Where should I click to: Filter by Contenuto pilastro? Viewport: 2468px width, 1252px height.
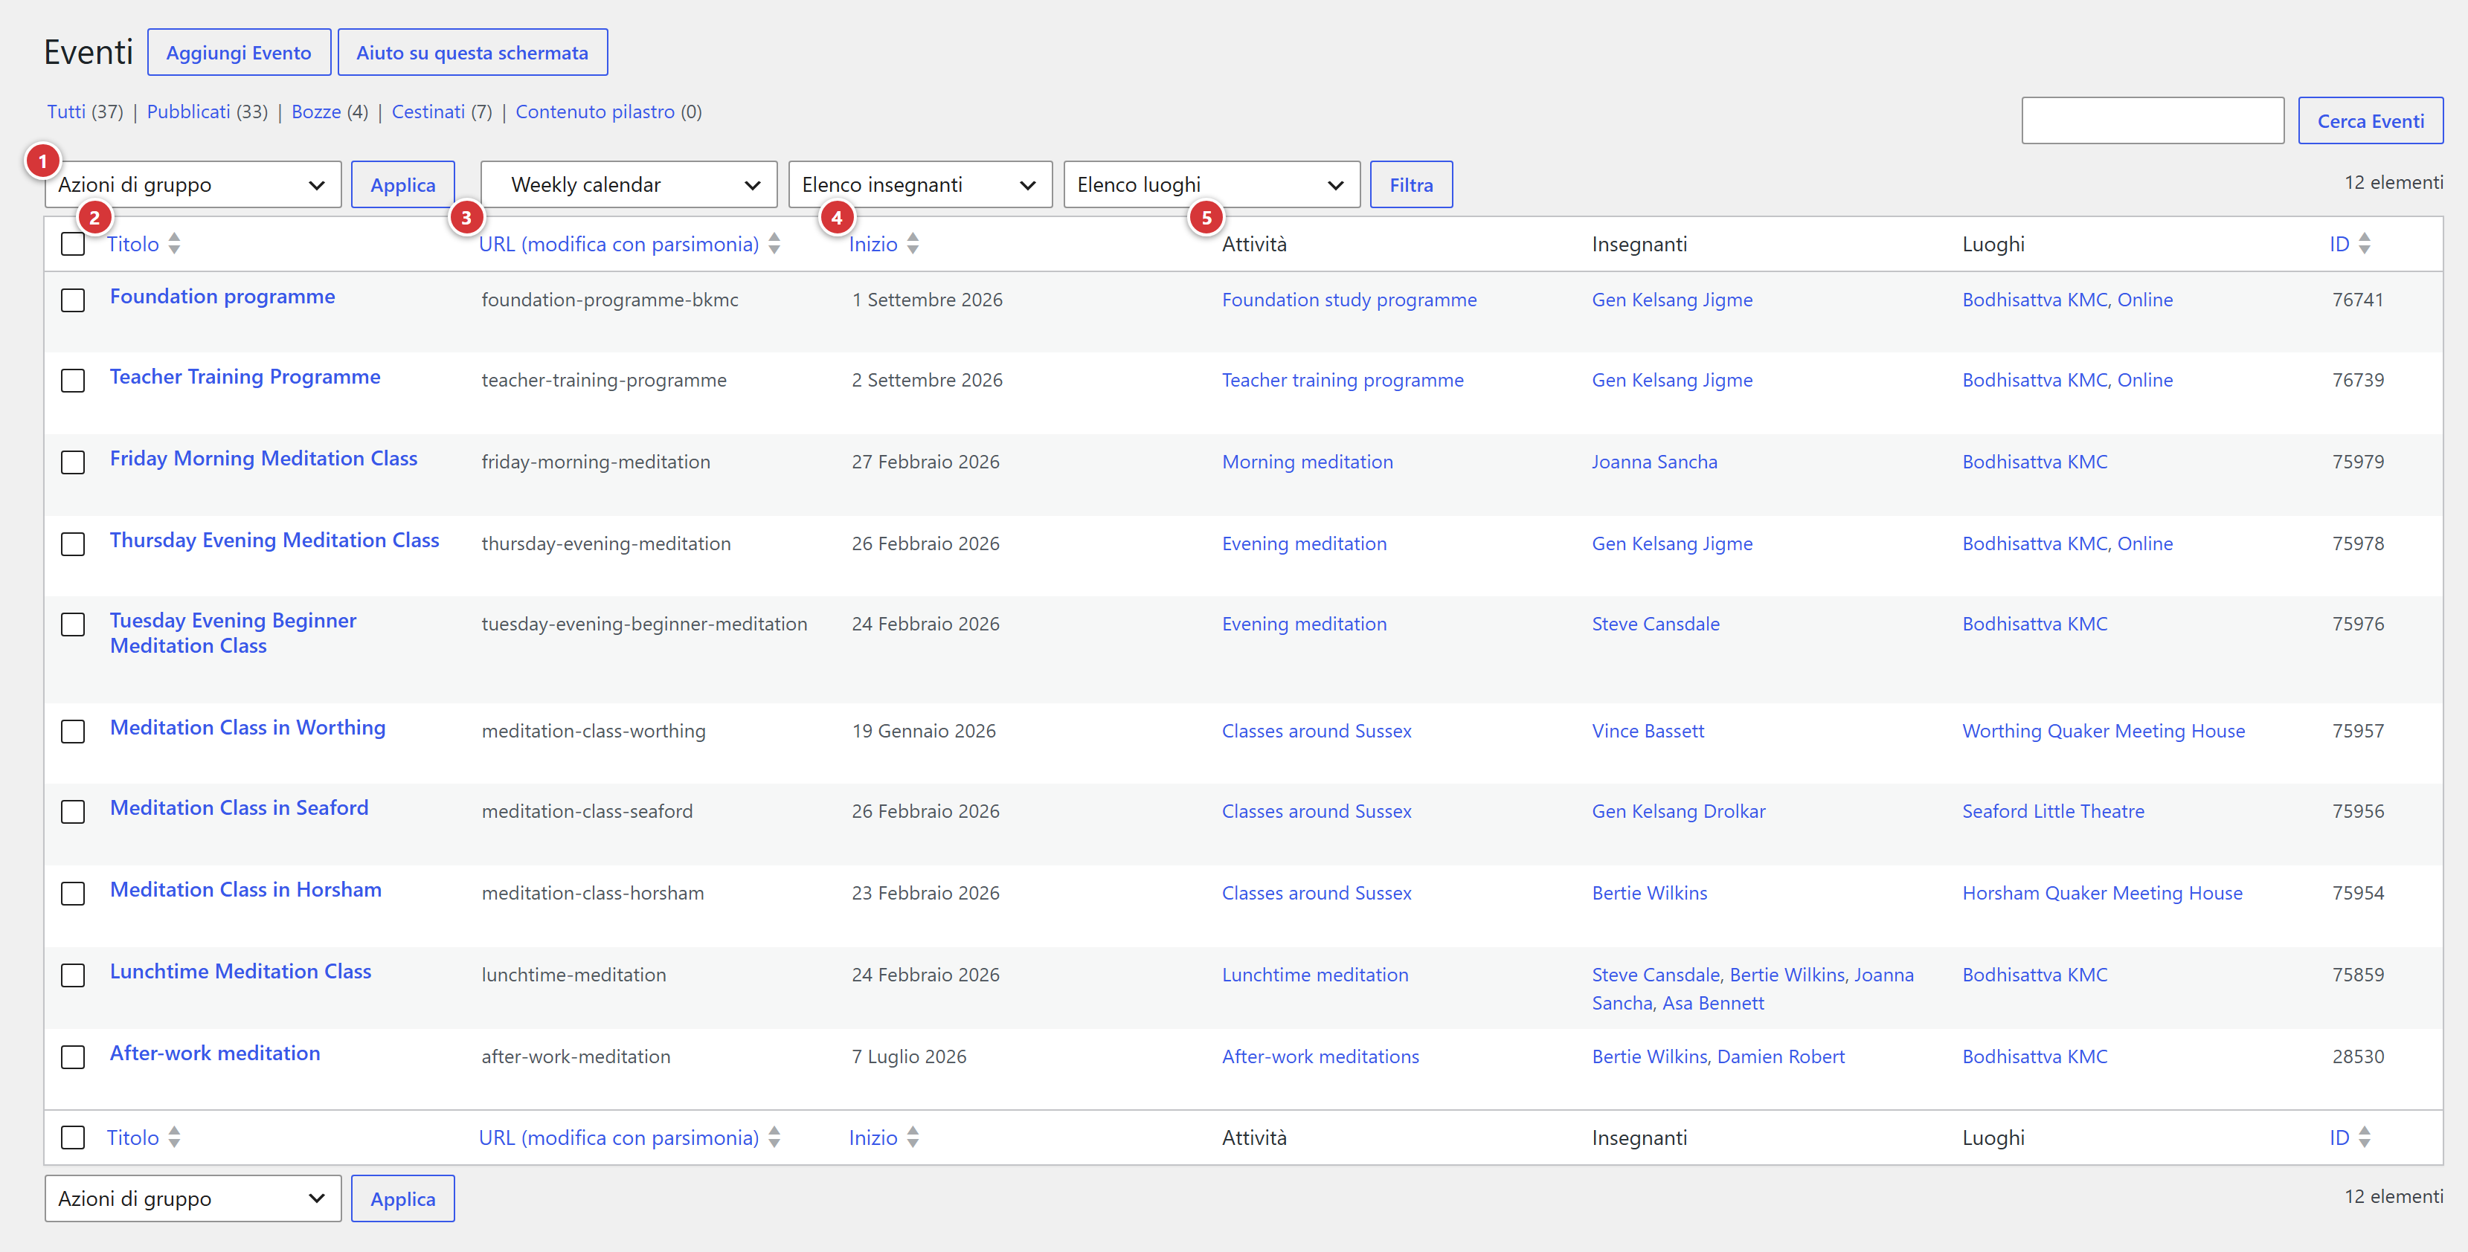tap(595, 112)
